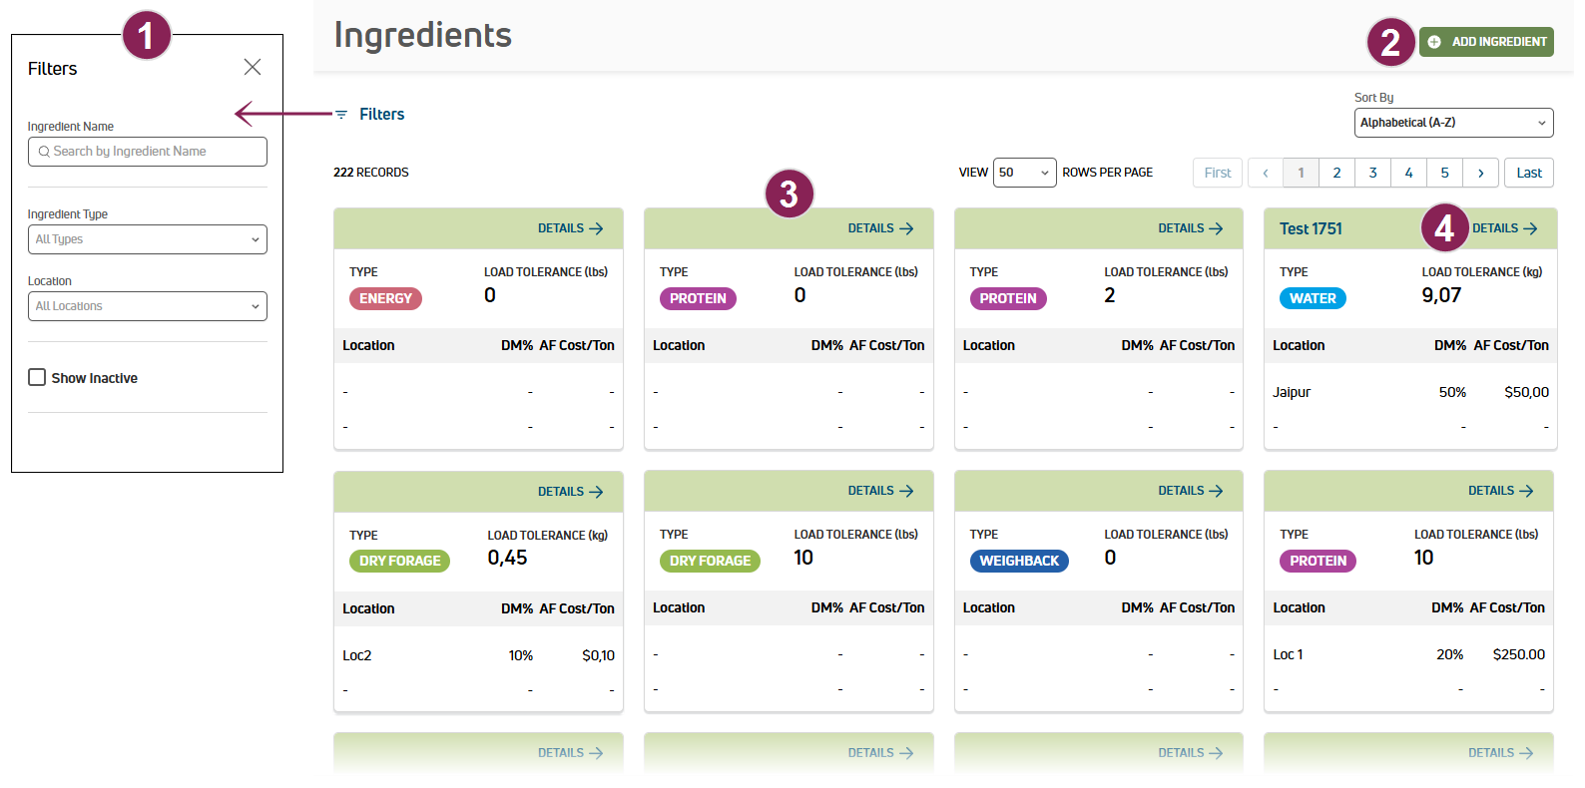The image size is (1585, 788).
Task: Jump to page 3 of records
Action: point(1372,173)
